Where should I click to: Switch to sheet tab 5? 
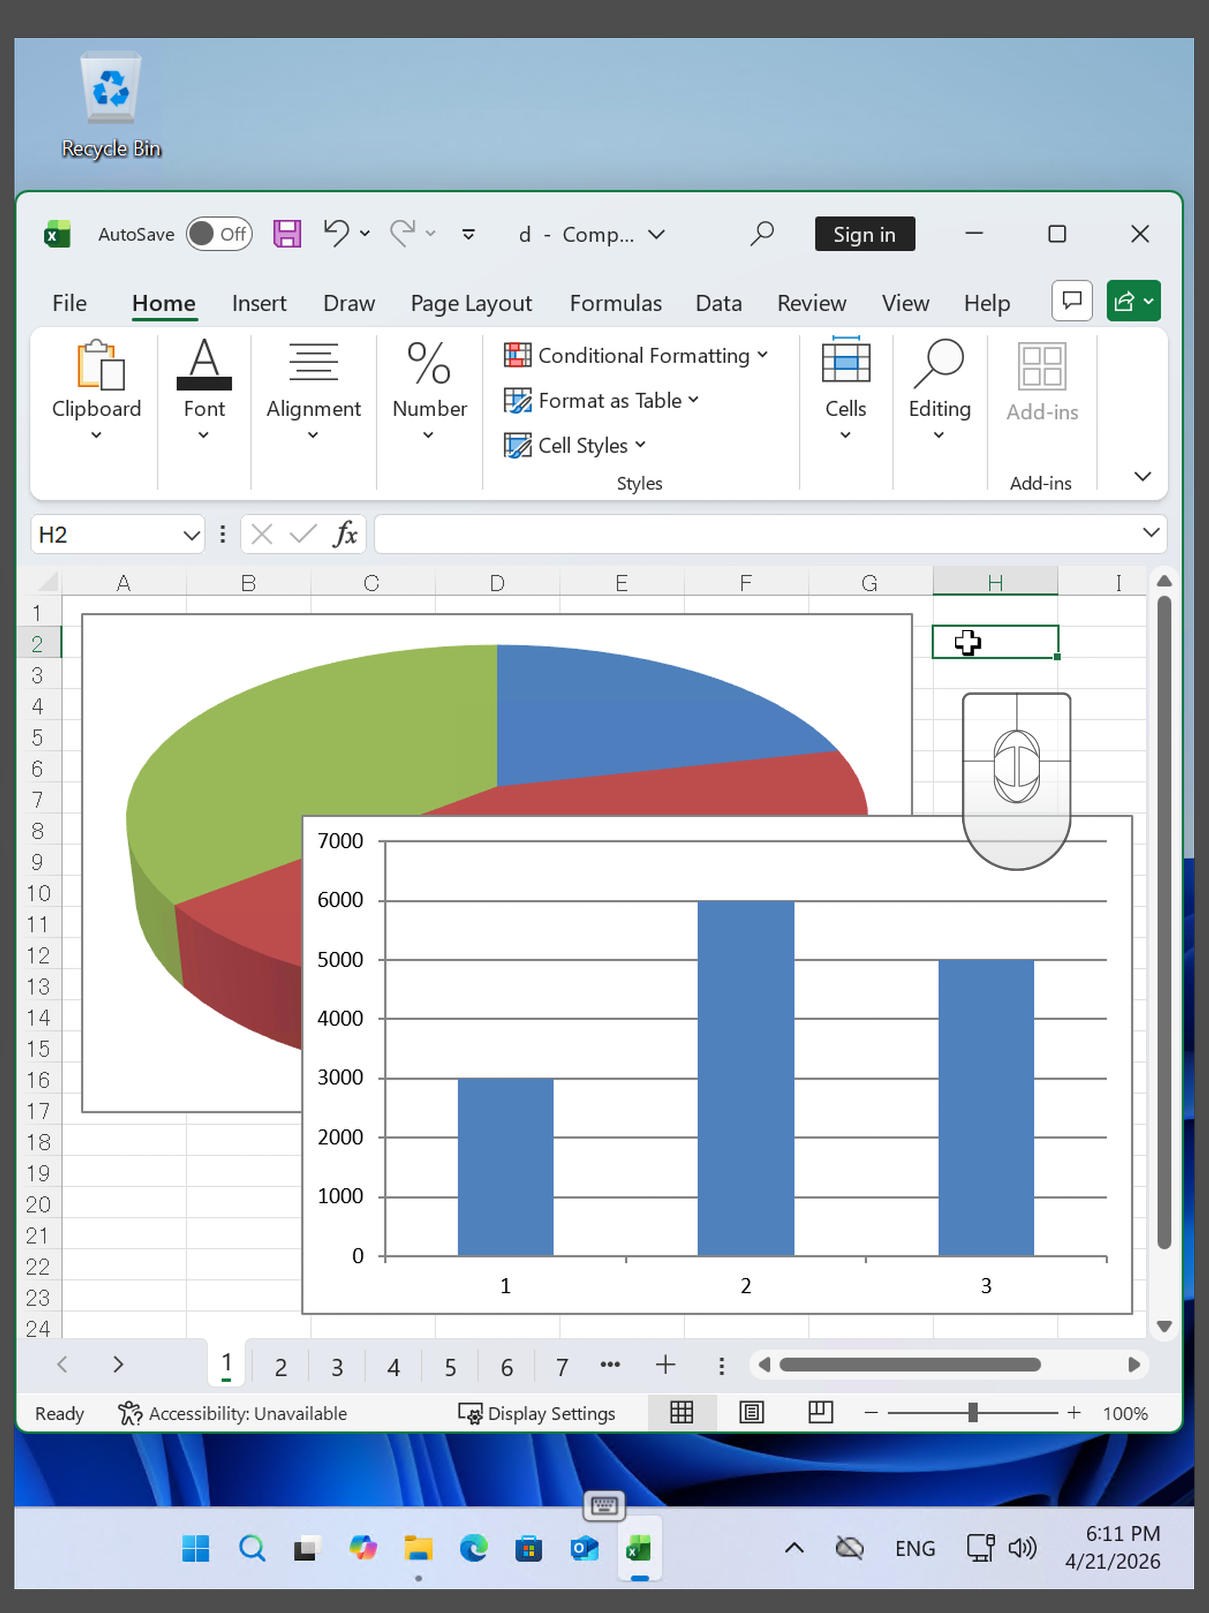click(450, 1367)
